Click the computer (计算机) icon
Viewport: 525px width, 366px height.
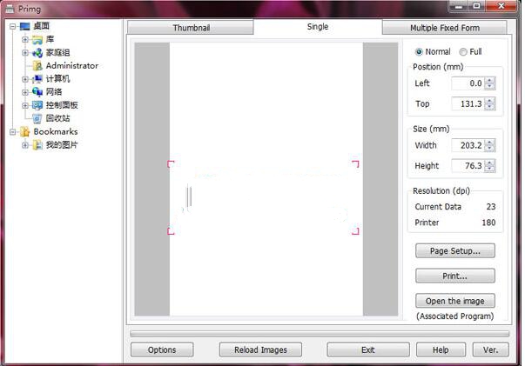pyautogui.click(x=37, y=79)
